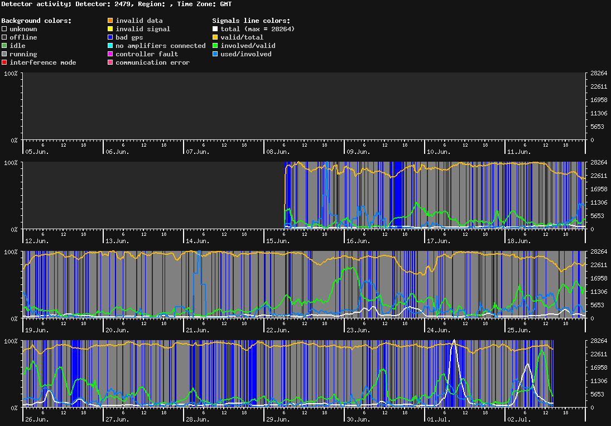Click the yellow invalid signal swatch
Viewport: 611px width, 426px height.
click(110, 29)
